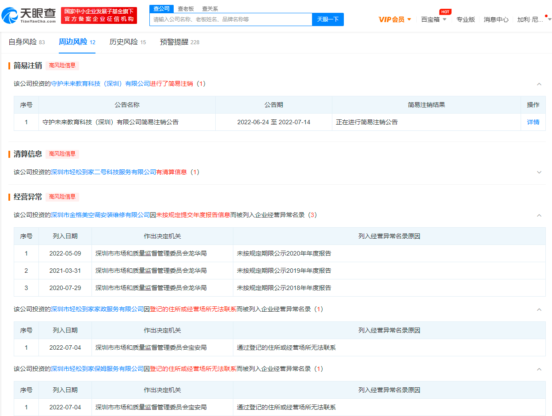Switch to the 自身风险 tab
This screenshot has height=416, width=552.
27,42
